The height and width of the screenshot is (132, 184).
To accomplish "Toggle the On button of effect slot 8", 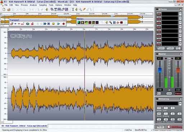I will (x=159, y=43).
